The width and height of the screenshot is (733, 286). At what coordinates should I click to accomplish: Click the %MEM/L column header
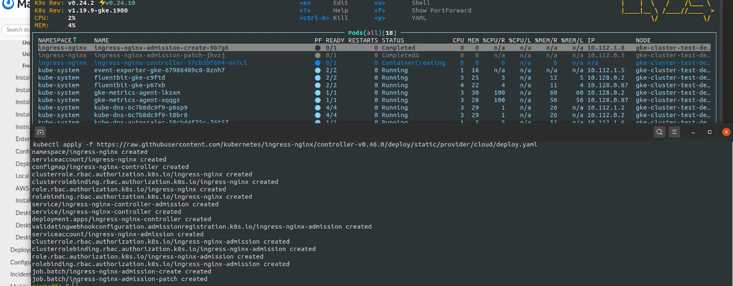point(572,40)
